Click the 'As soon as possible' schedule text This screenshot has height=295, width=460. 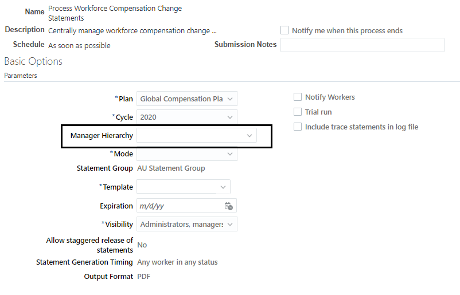[x=79, y=45]
